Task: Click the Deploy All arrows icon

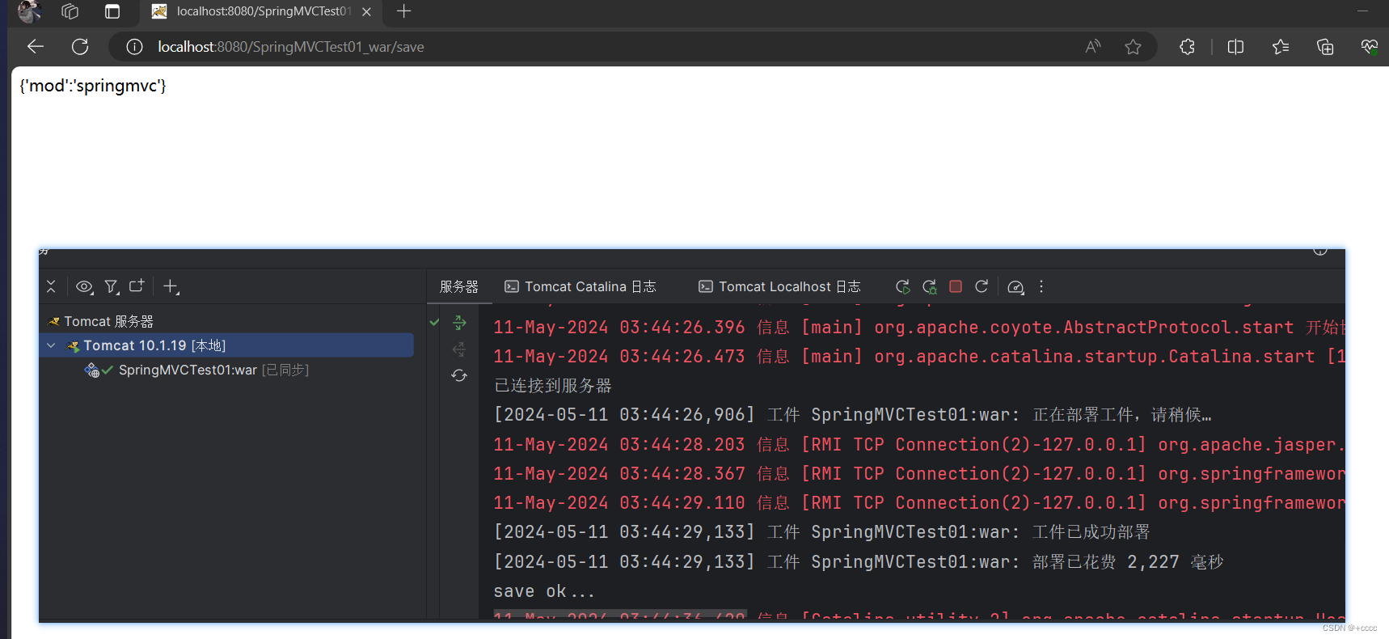Action: point(459,323)
